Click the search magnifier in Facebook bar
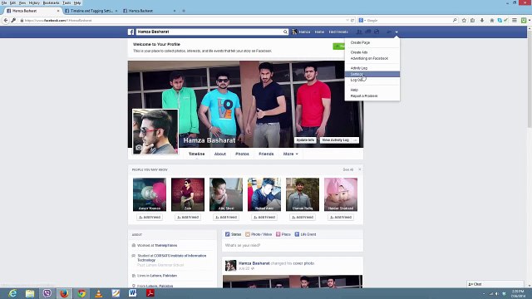 coord(285,32)
